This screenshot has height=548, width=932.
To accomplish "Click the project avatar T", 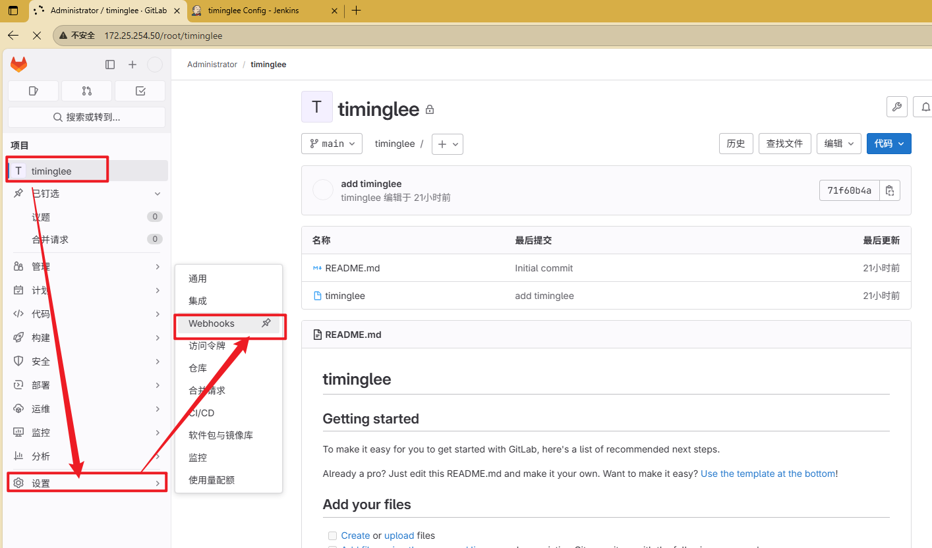I will click(317, 107).
